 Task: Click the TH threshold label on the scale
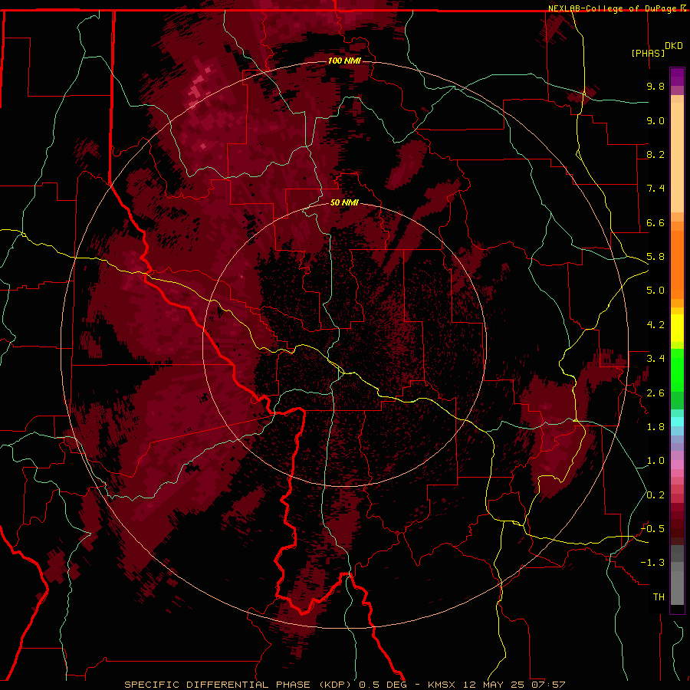[659, 597]
